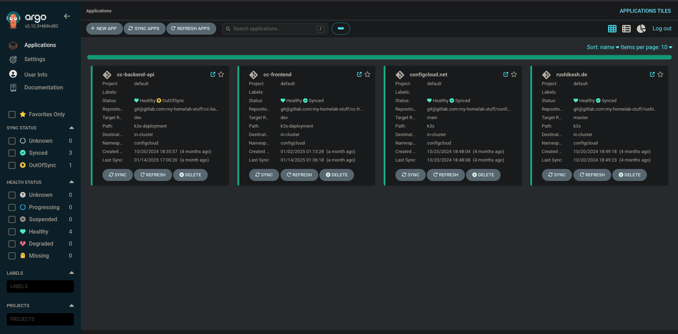
Task: Open the pie chart summary view
Action: [641, 29]
